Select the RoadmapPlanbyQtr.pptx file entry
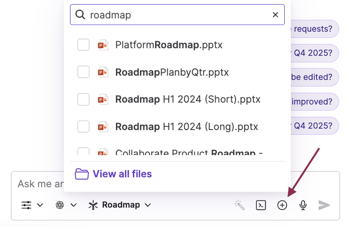 click(x=172, y=72)
